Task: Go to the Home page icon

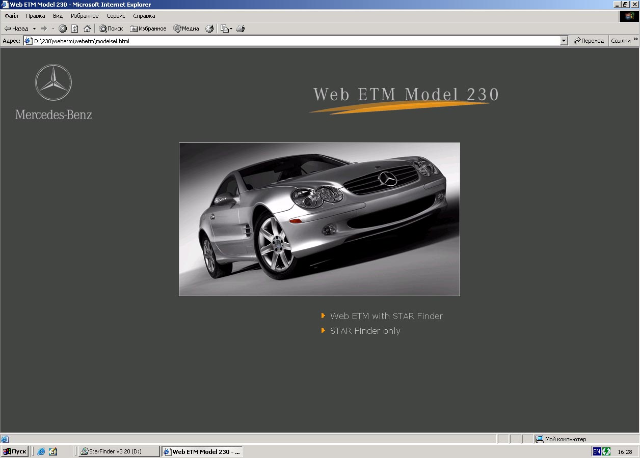Action: [87, 28]
